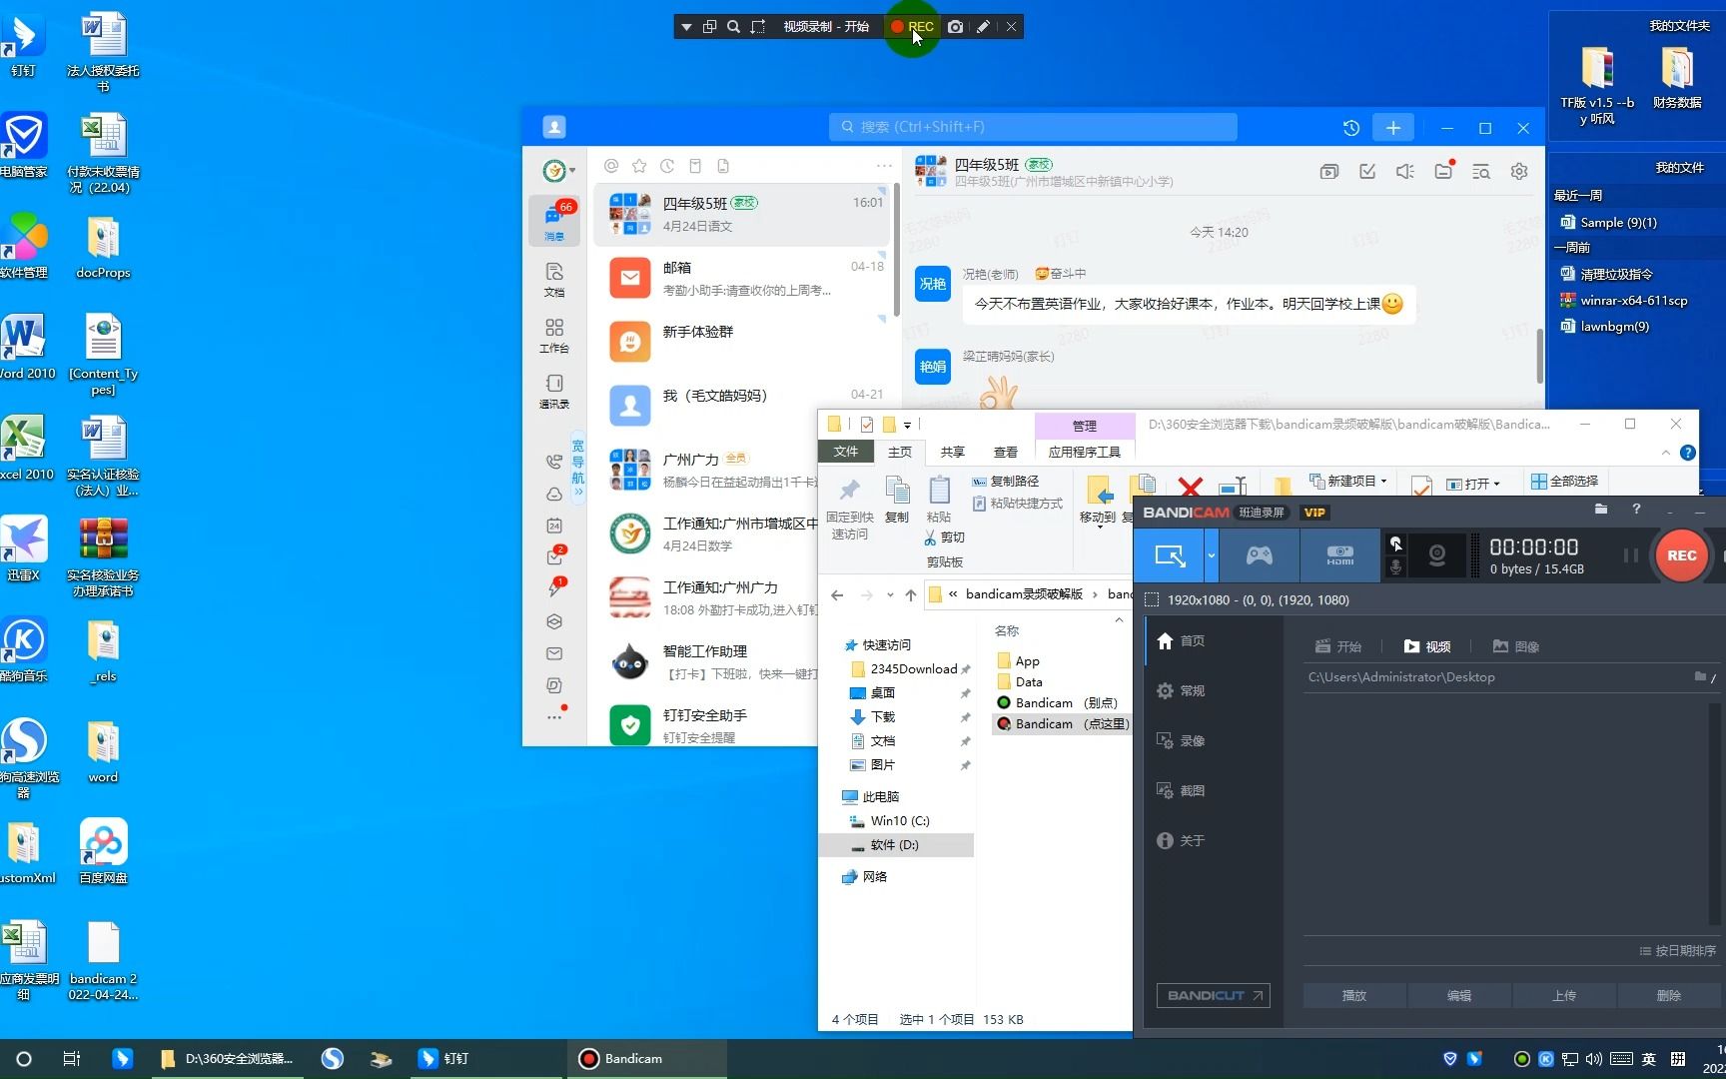Switch to the 查看 ribbon tab

pos(1006,453)
